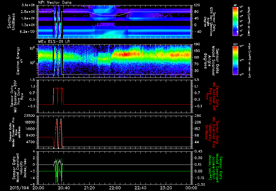This screenshot has height=191, width=276.
Task: Click the 'NF' label above the color bar
Action: pos(235,5)
